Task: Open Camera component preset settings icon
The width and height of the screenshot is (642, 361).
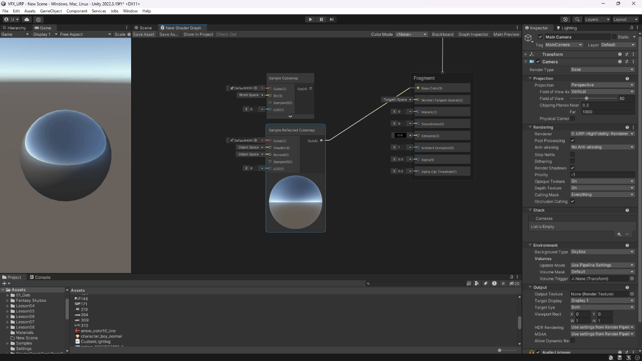Action: pyautogui.click(x=626, y=61)
